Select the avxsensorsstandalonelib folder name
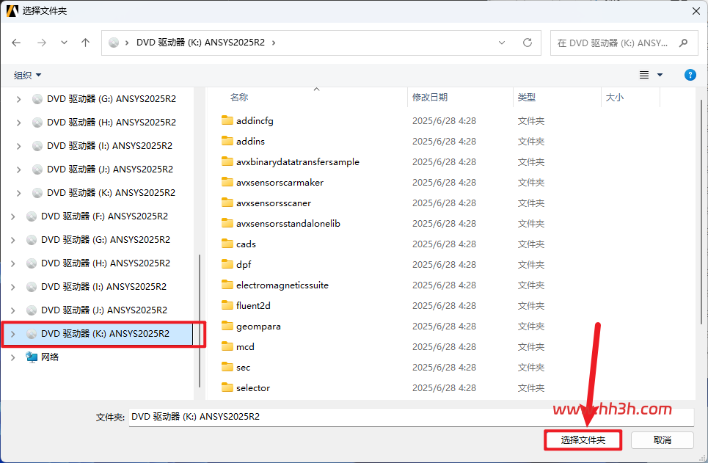708x463 pixels. [x=288, y=223]
